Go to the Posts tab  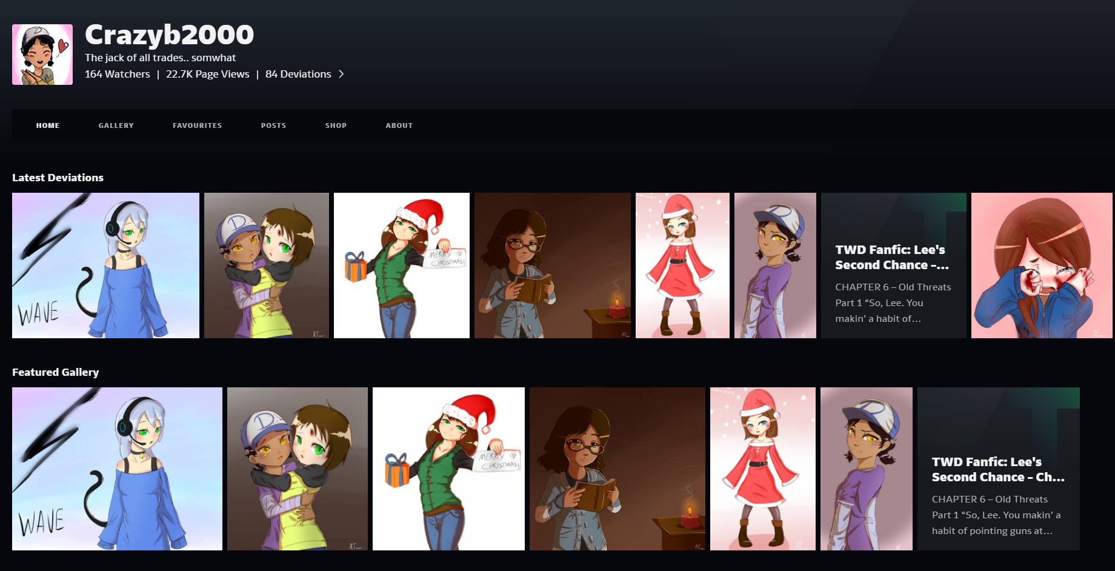point(273,125)
